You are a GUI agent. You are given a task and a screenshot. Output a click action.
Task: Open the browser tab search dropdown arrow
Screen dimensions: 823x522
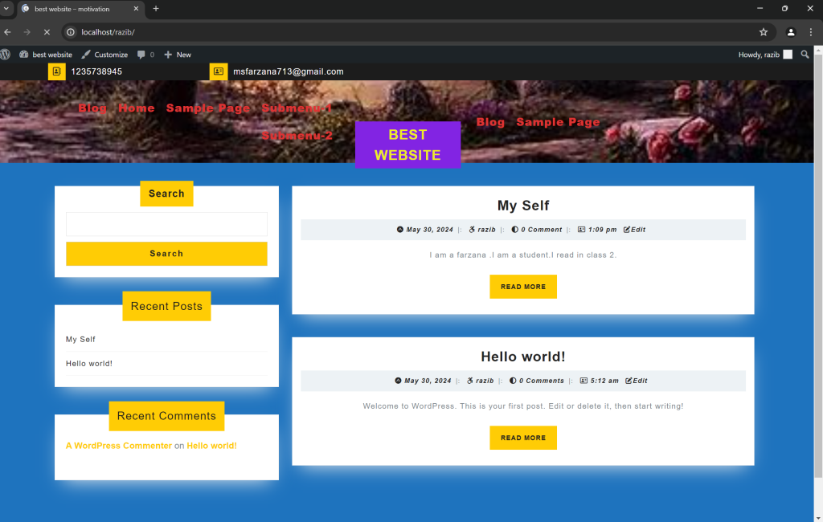[x=6, y=9]
